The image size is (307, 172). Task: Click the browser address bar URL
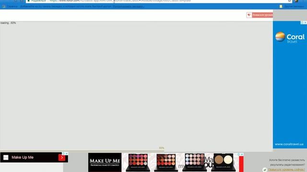coord(120,1)
